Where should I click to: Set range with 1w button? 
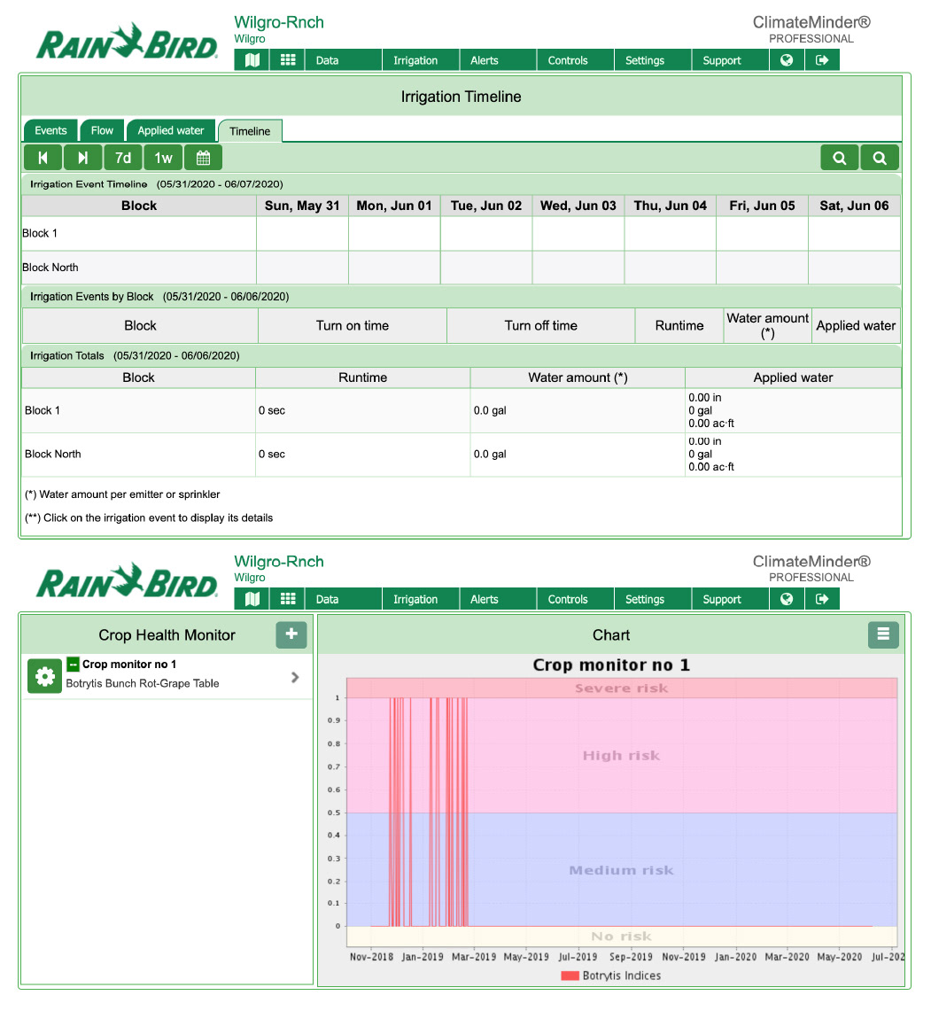[x=163, y=158]
